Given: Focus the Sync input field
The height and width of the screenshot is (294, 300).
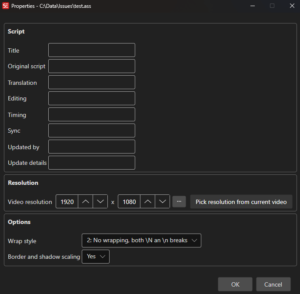Looking at the screenshot, I should point(92,130).
